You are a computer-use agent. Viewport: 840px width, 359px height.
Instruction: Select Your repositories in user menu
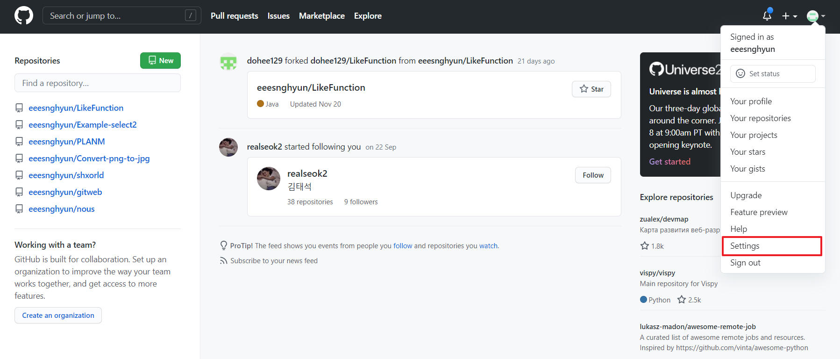(773, 118)
